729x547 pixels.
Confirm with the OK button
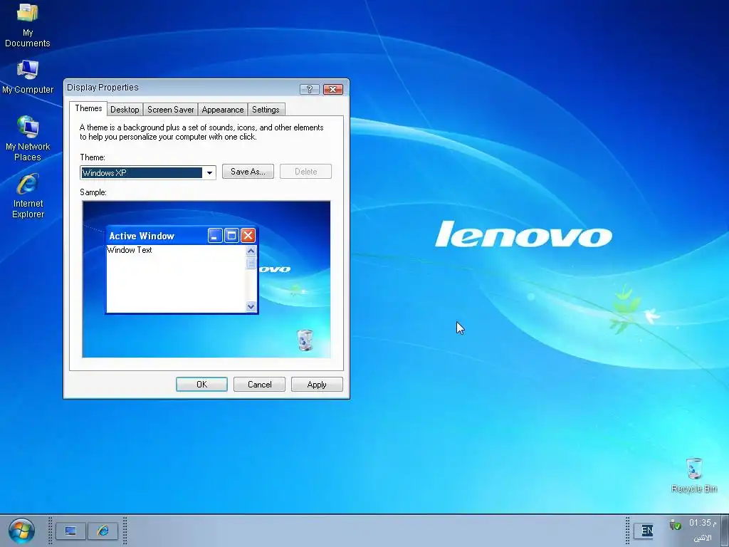click(x=201, y=384)
